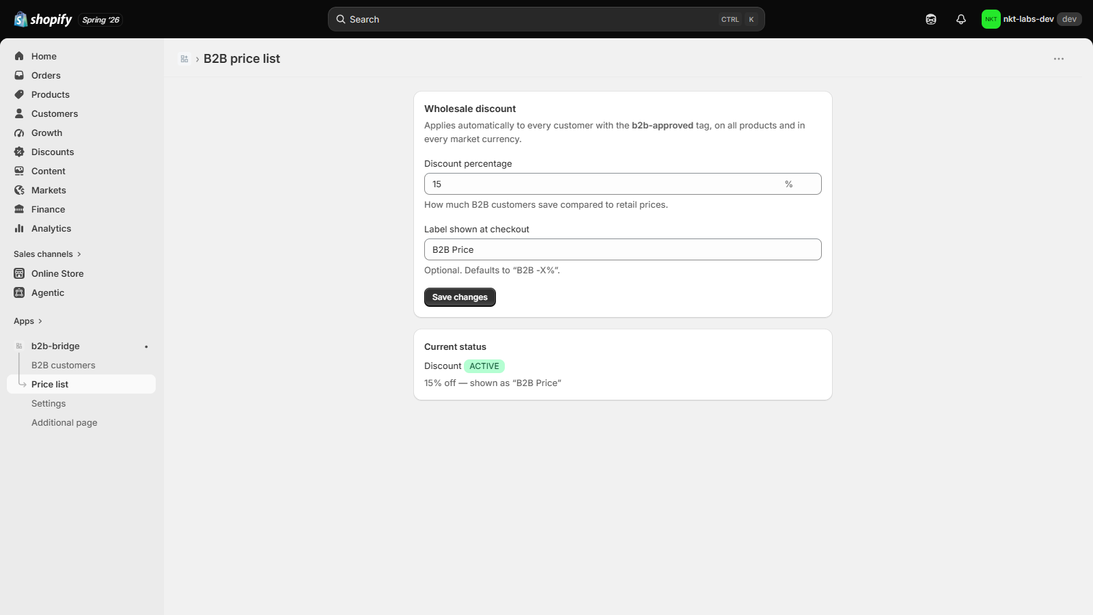Screen dimensions: 1093x615
Task: Click the Sidekick assistant icon in top bar
Action: 931,19
